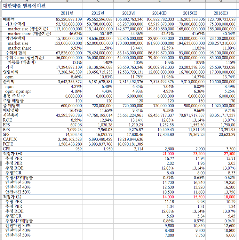Select the 가동률 (매출비) row label

(x=22, y=62)
